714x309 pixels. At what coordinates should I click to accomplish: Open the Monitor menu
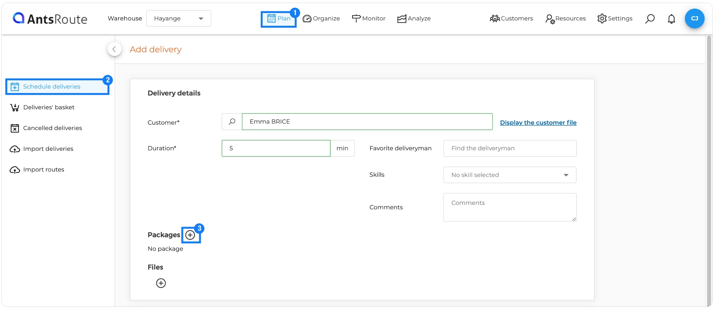pyautogui.click(x=368, y=18)
